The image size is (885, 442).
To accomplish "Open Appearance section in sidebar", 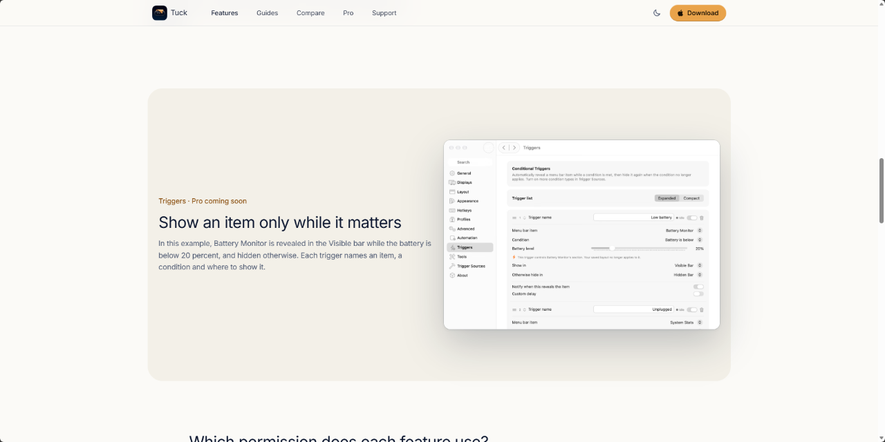I will (x=463, y=201).
